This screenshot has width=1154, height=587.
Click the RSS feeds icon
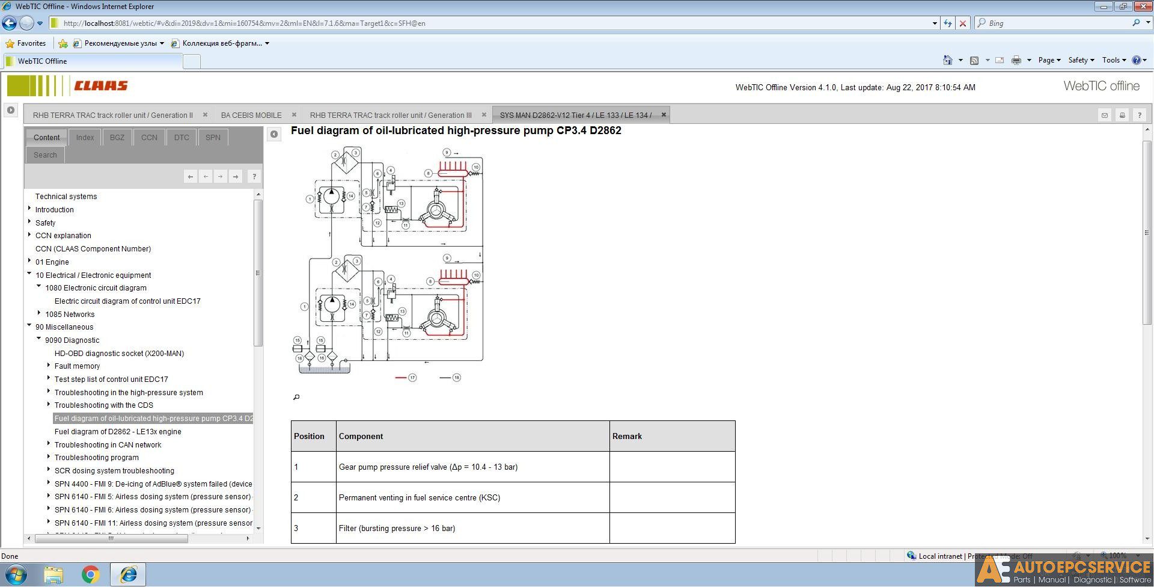click(x=974, y=60)
